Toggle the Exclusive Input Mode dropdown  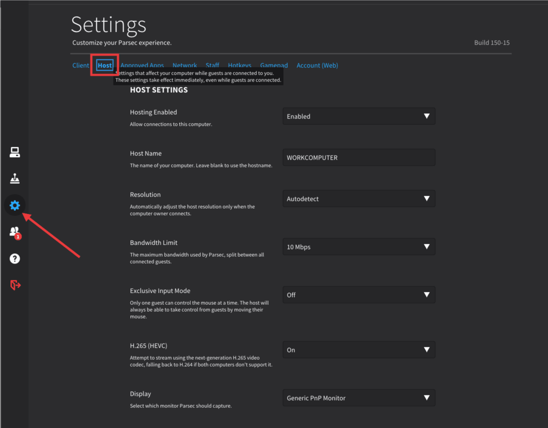point(358,295)
